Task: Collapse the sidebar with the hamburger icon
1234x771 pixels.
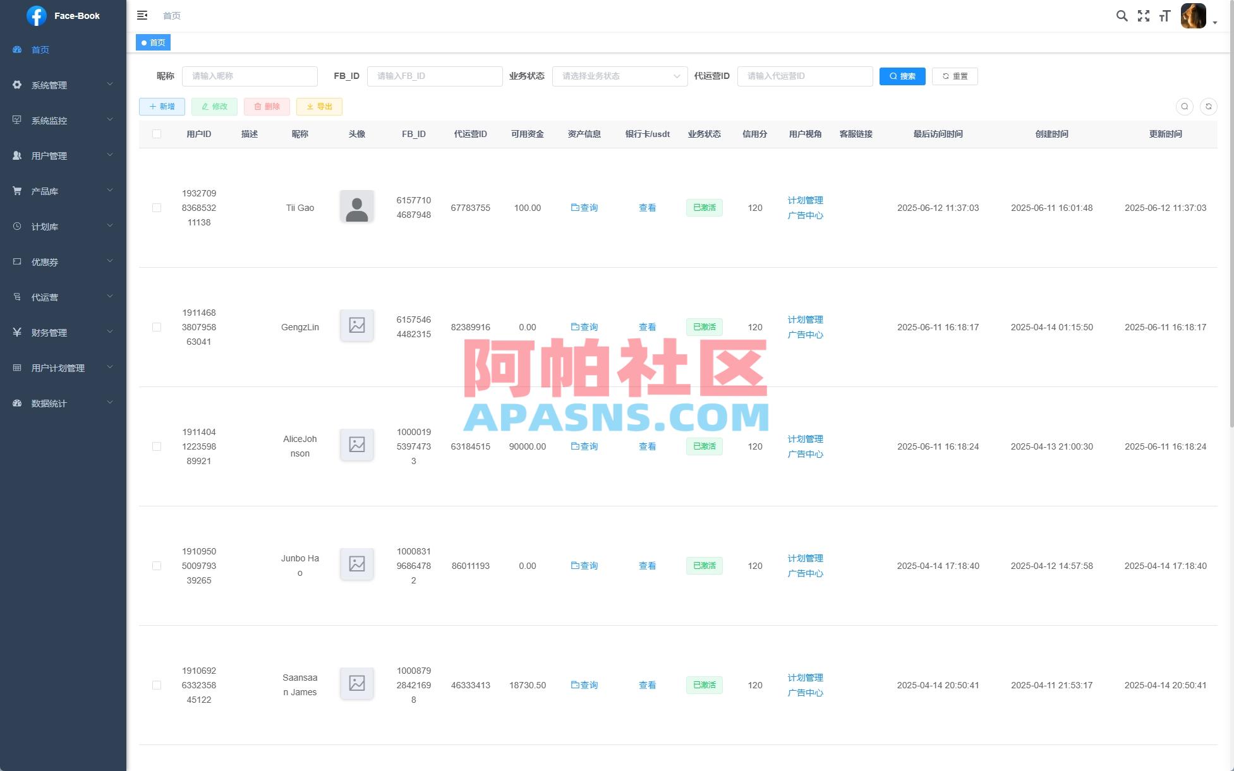Action: pos(142,15)
